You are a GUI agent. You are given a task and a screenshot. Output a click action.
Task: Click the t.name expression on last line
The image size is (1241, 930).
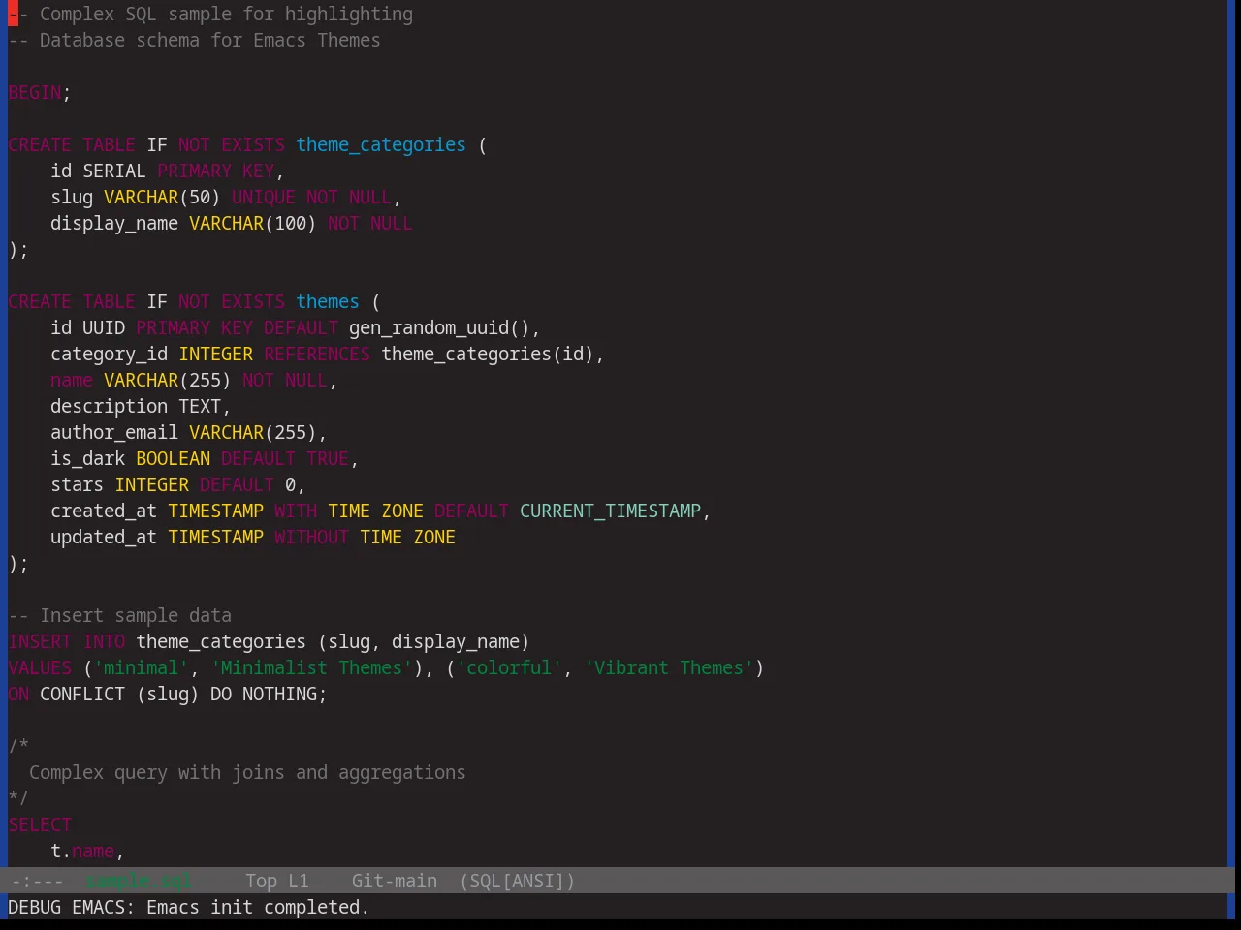coord(82,852)
